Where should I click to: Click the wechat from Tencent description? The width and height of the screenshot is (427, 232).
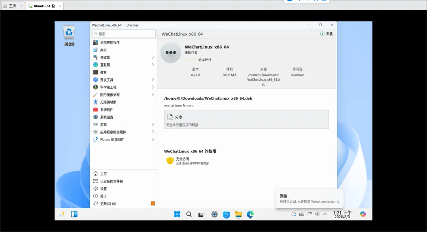[179, 105]
